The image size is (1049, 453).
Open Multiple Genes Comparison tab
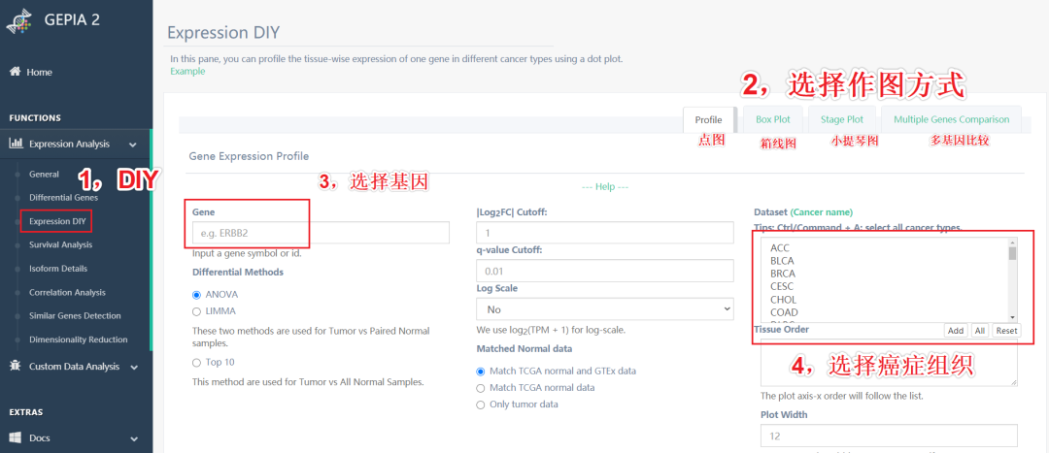(951, 119)
